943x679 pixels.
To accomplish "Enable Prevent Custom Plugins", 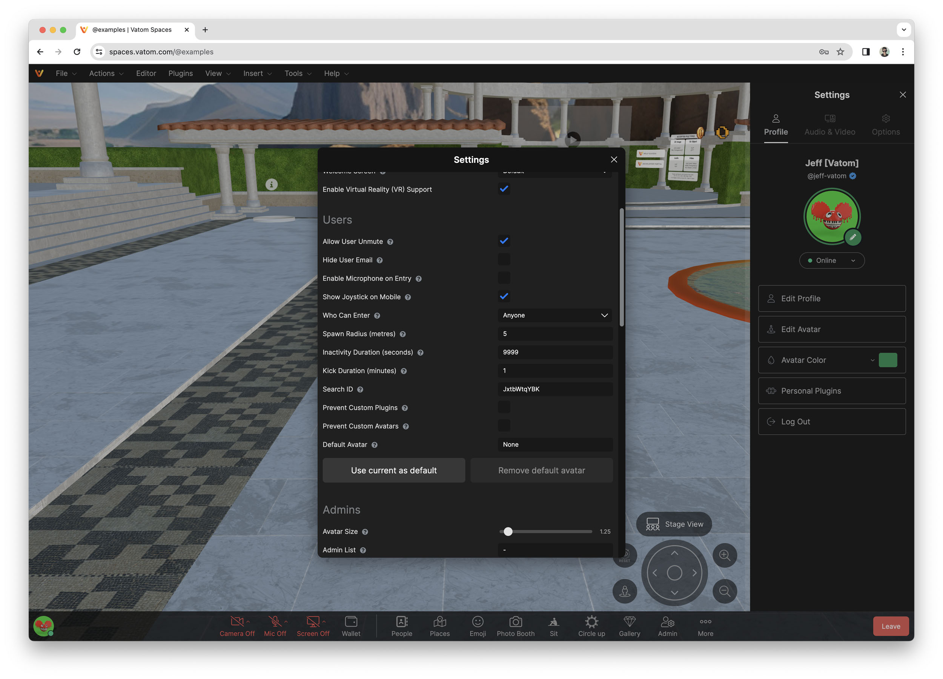I will (x=504, y=407).
